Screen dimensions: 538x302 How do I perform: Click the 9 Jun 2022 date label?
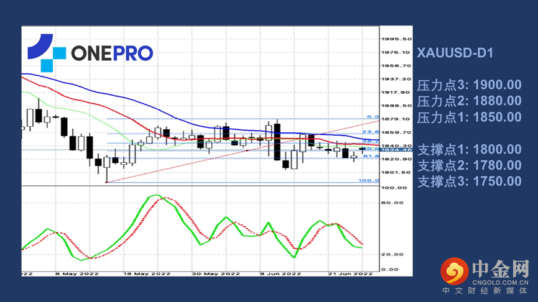click(x=281, y=274)
